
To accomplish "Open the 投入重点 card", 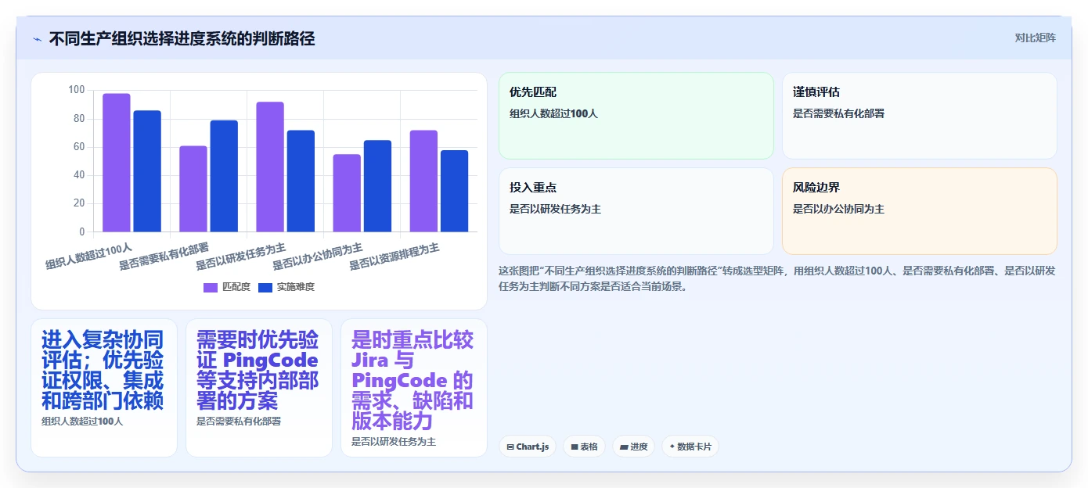I will tap(636, 211).
